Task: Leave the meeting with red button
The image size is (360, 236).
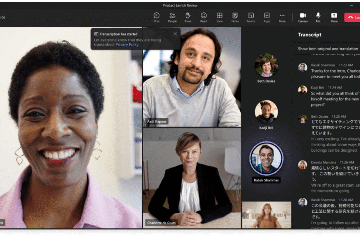Action: tap(352, 17)
